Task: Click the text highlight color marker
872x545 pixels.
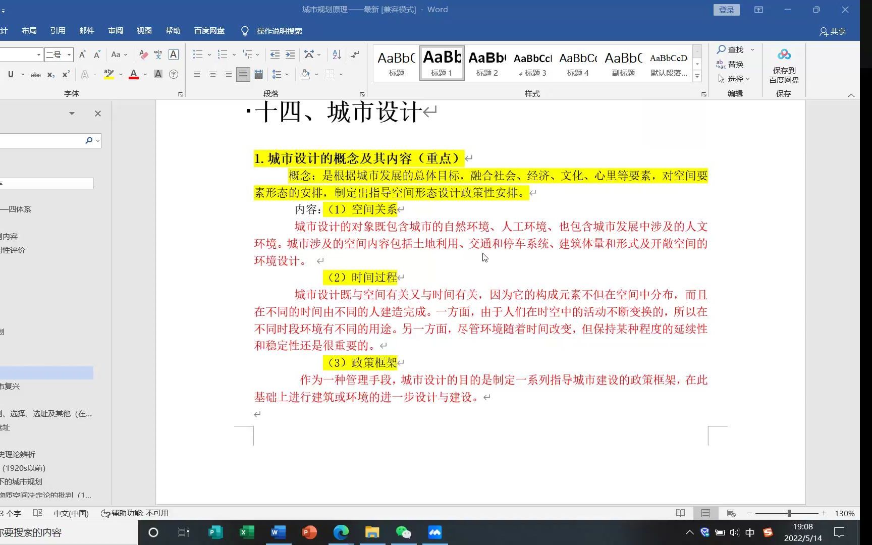Action: [x=108, y=75]
